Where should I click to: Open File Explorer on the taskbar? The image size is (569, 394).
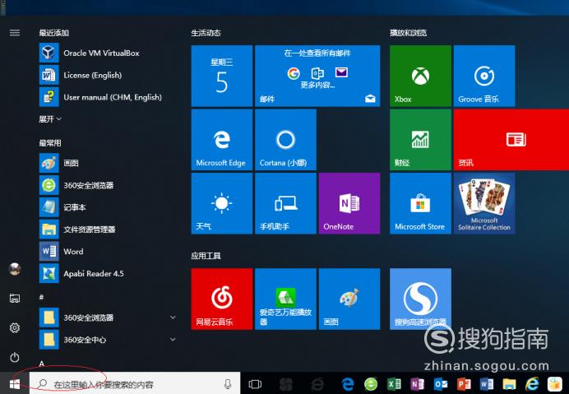(510, 384)
